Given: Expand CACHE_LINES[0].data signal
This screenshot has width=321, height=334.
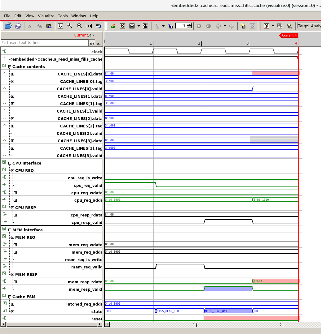Looking at the screenshot, I should click(13, 74).
